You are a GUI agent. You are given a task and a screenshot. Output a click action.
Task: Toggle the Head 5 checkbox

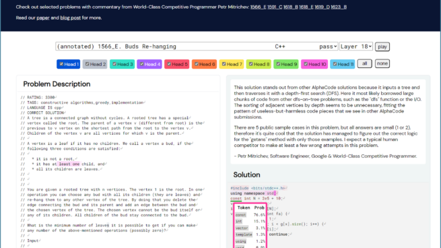click(169, 64)
